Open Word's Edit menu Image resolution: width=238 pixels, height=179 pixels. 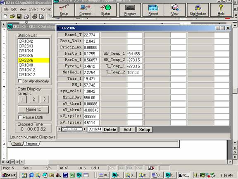coord(14,10)
